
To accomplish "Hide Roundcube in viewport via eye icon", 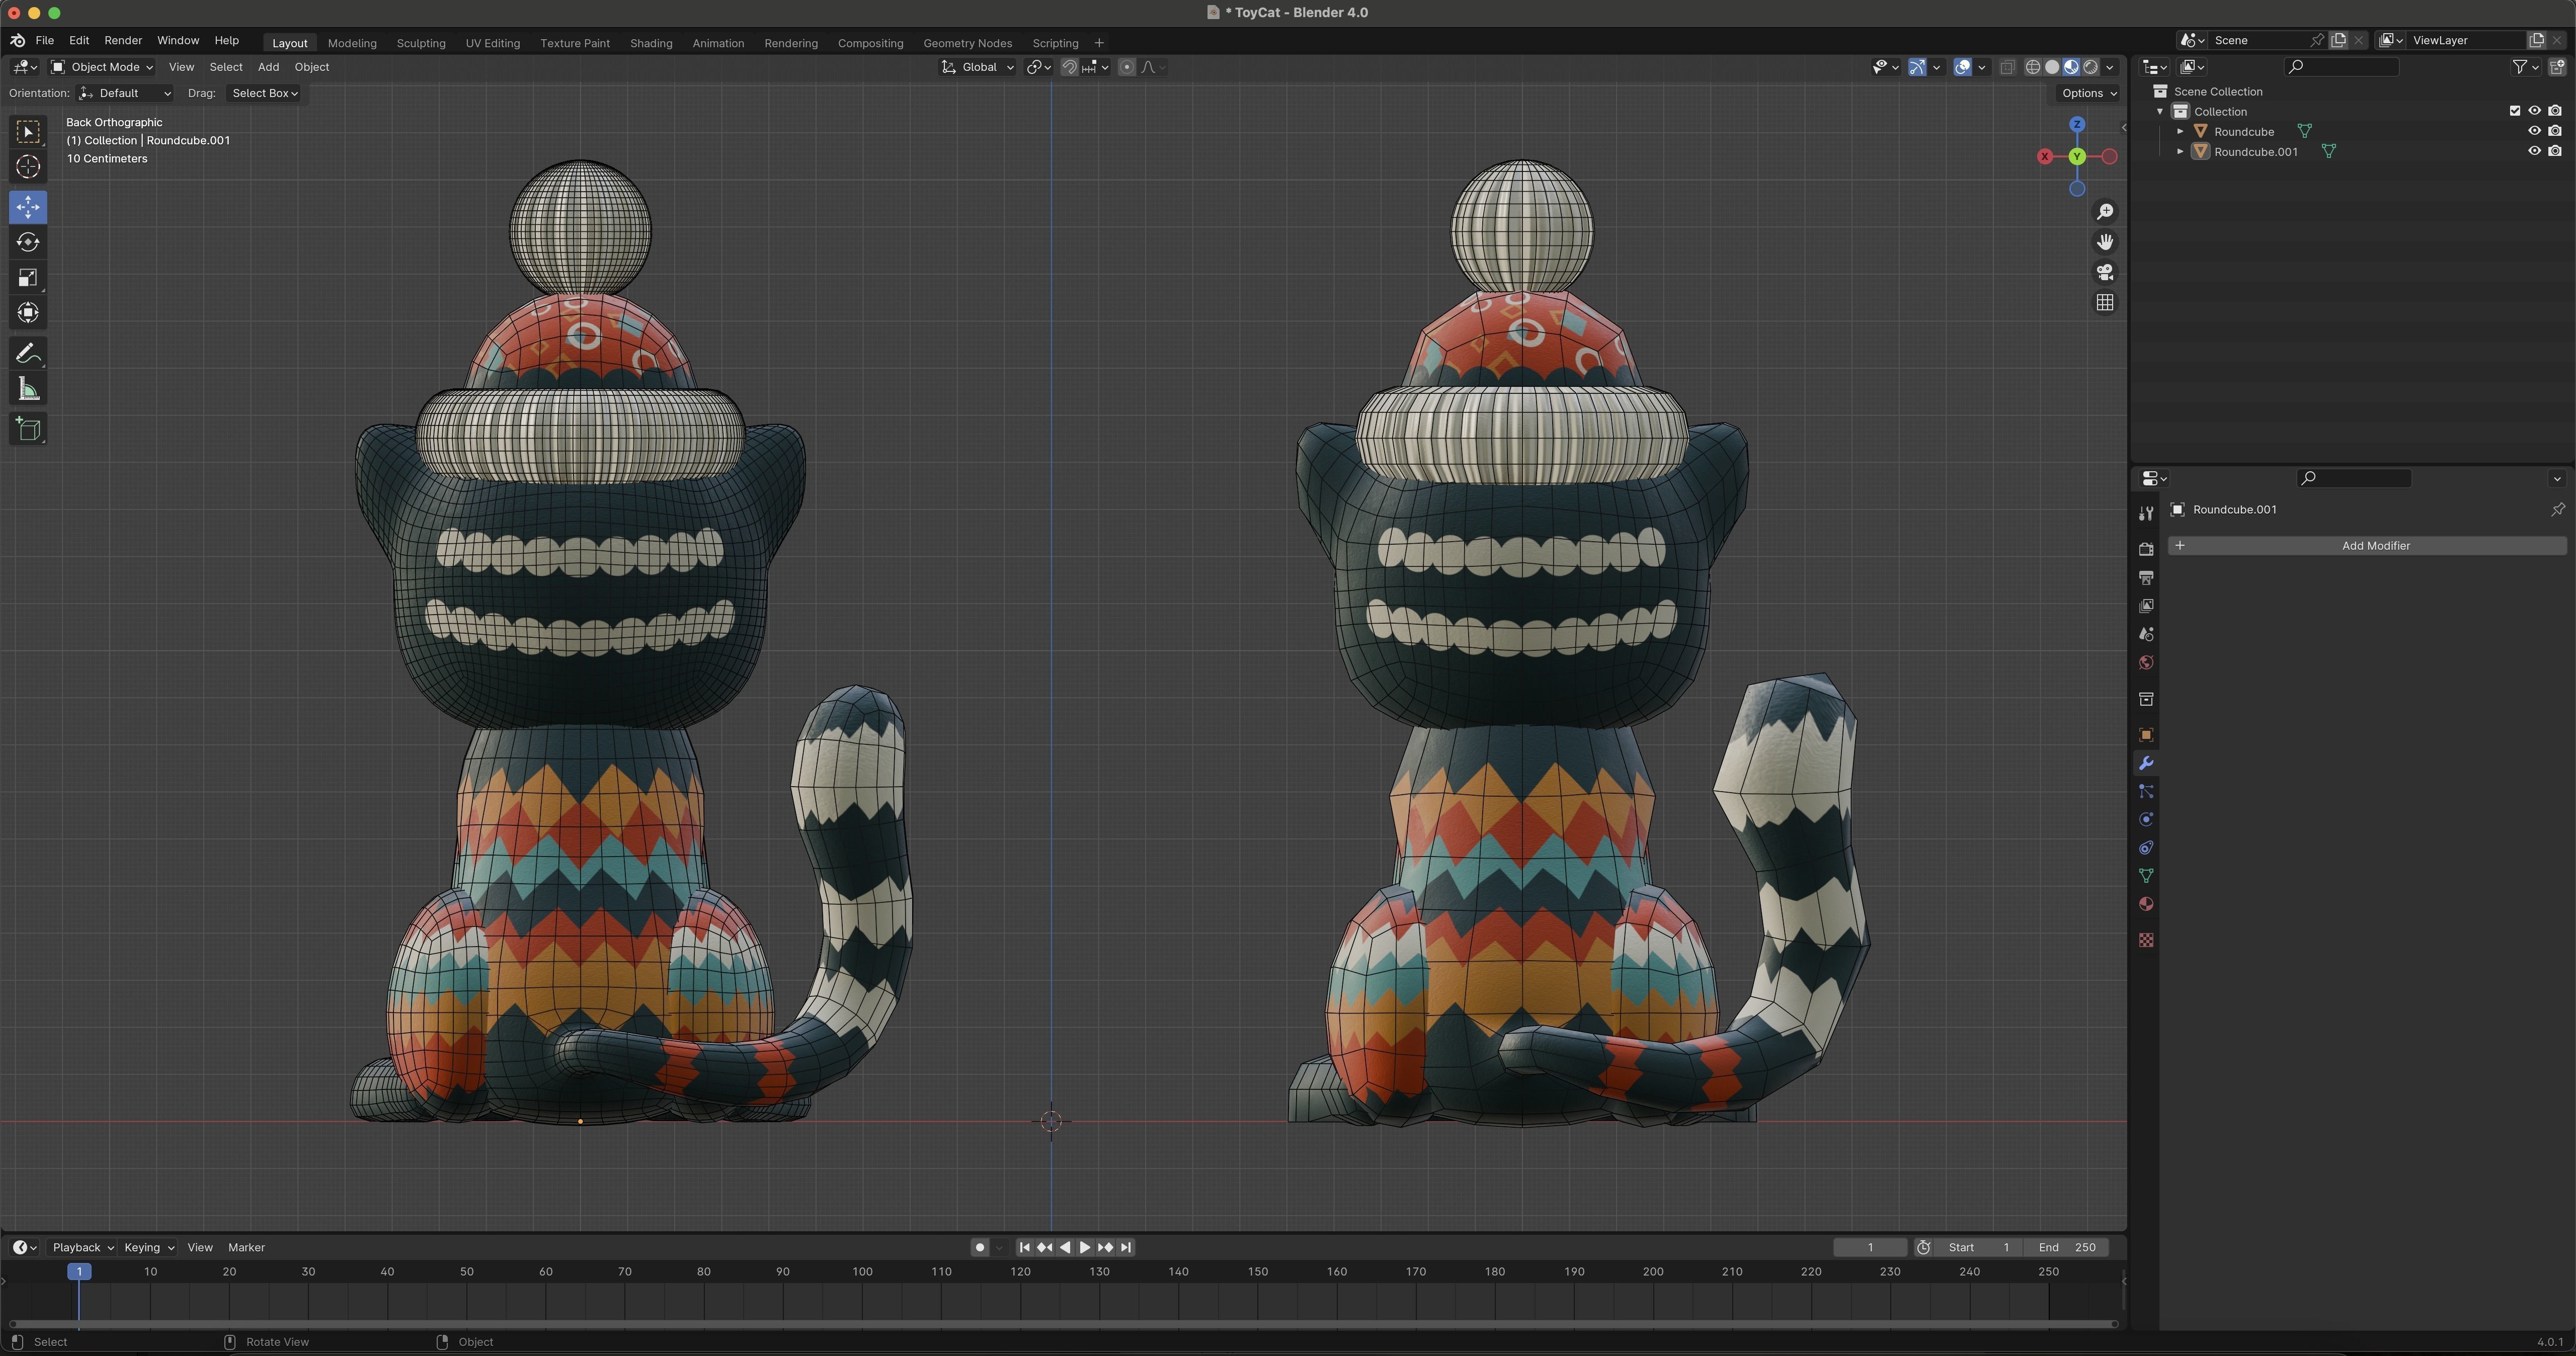I will (2534, 131).
